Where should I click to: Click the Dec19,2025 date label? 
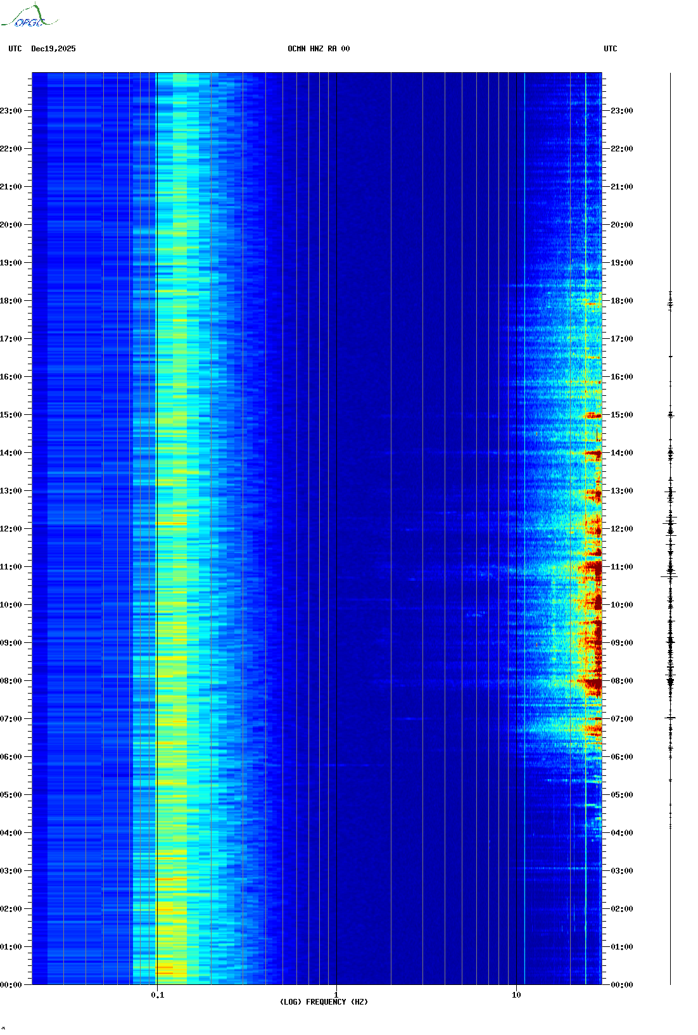point(53,49)
